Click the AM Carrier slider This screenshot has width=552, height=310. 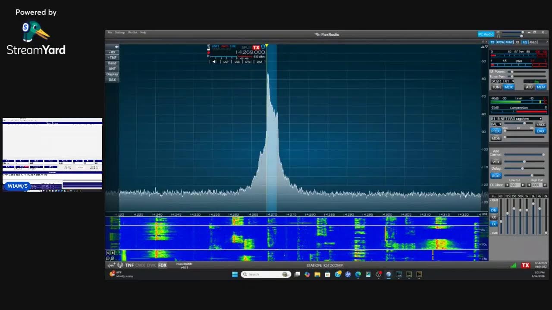tap(524, 155)
